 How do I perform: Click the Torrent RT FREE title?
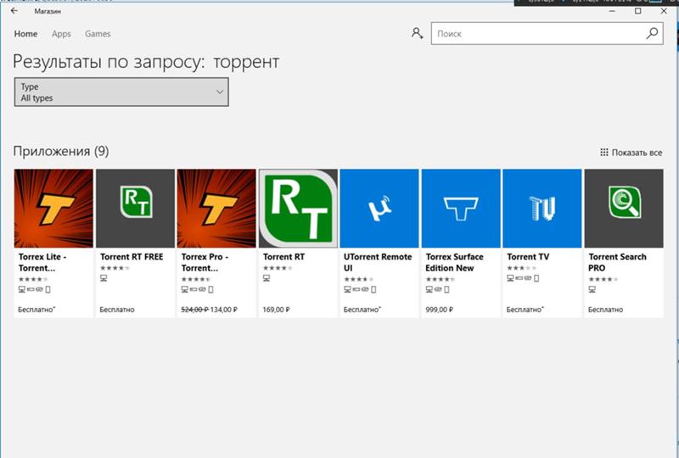(x=132, y=257)
